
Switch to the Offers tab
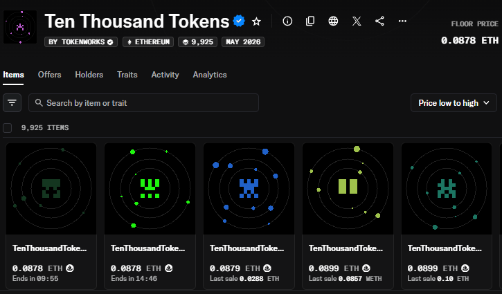pyautogui.click(x=49, y=75)
